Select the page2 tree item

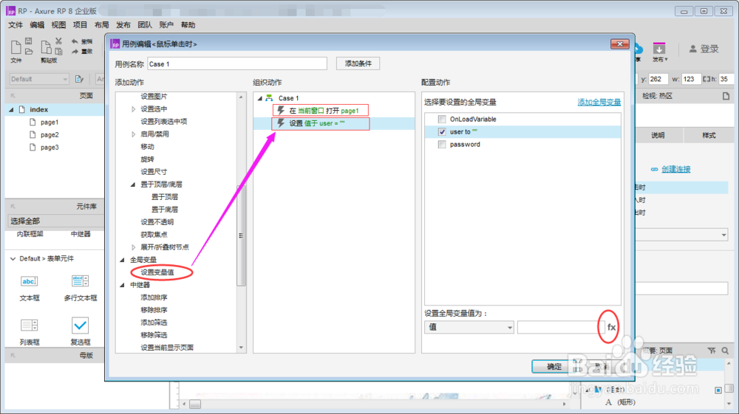click(x=49, y=134)
